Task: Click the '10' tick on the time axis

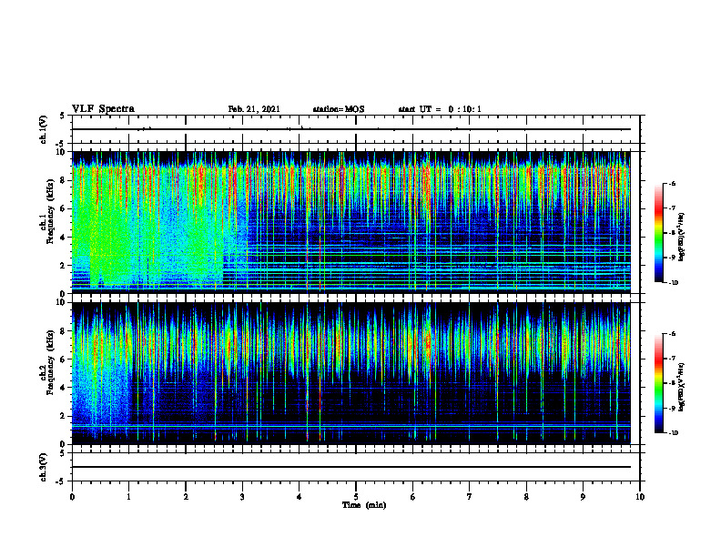Action: click(640, 497)
